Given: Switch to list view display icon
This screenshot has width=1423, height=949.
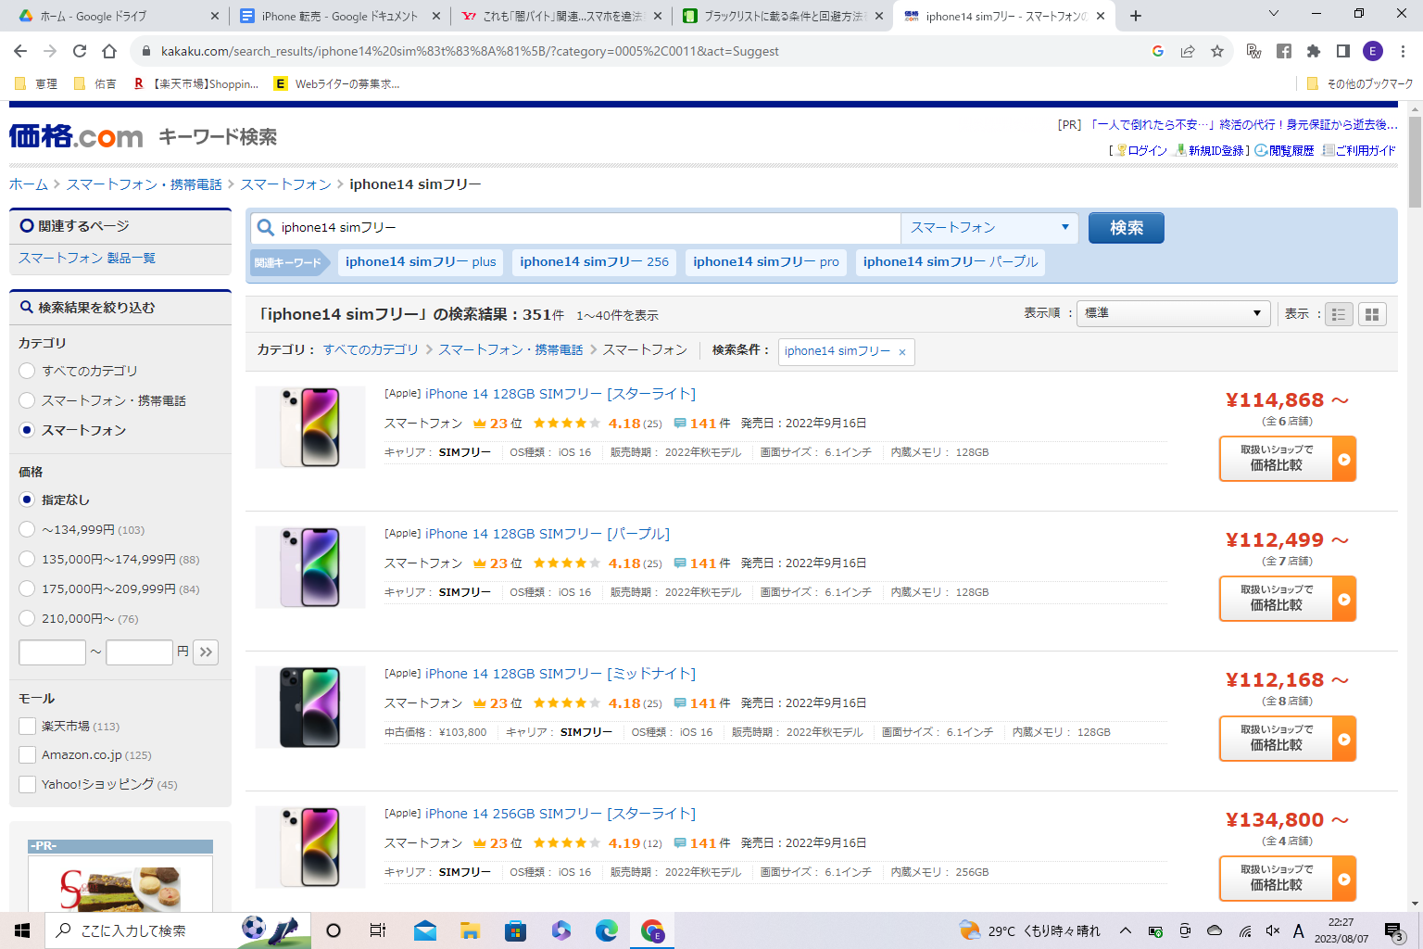Looking at the screenshot, I should (x=1339, y=314).
